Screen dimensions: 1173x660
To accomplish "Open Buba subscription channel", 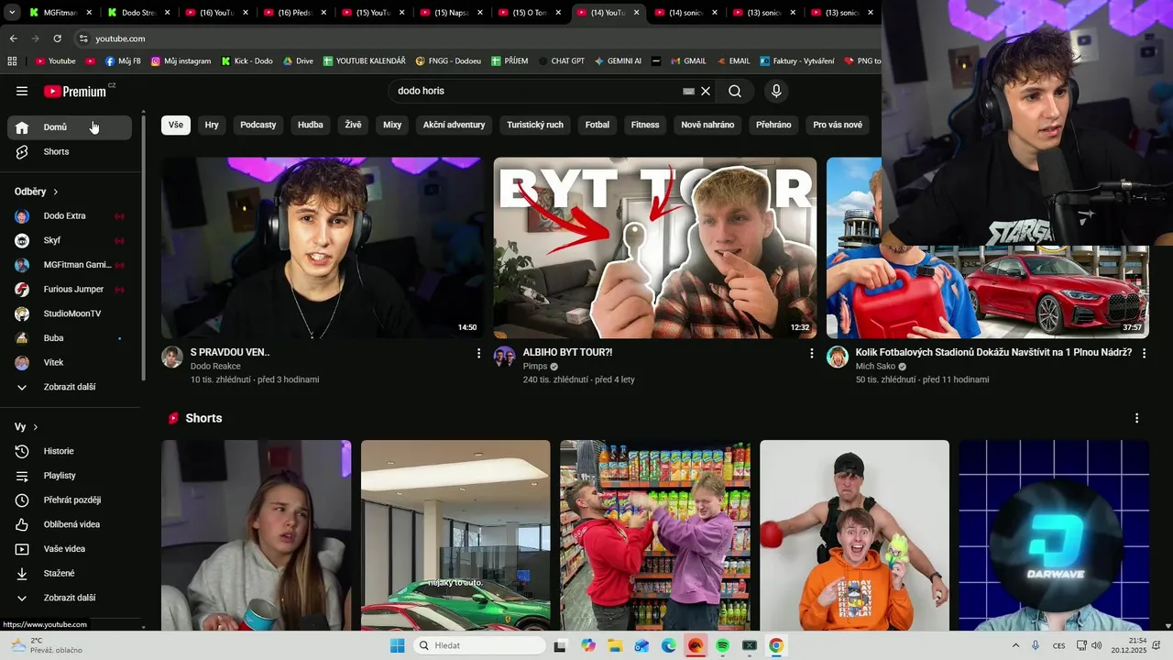I will (70, 338).
